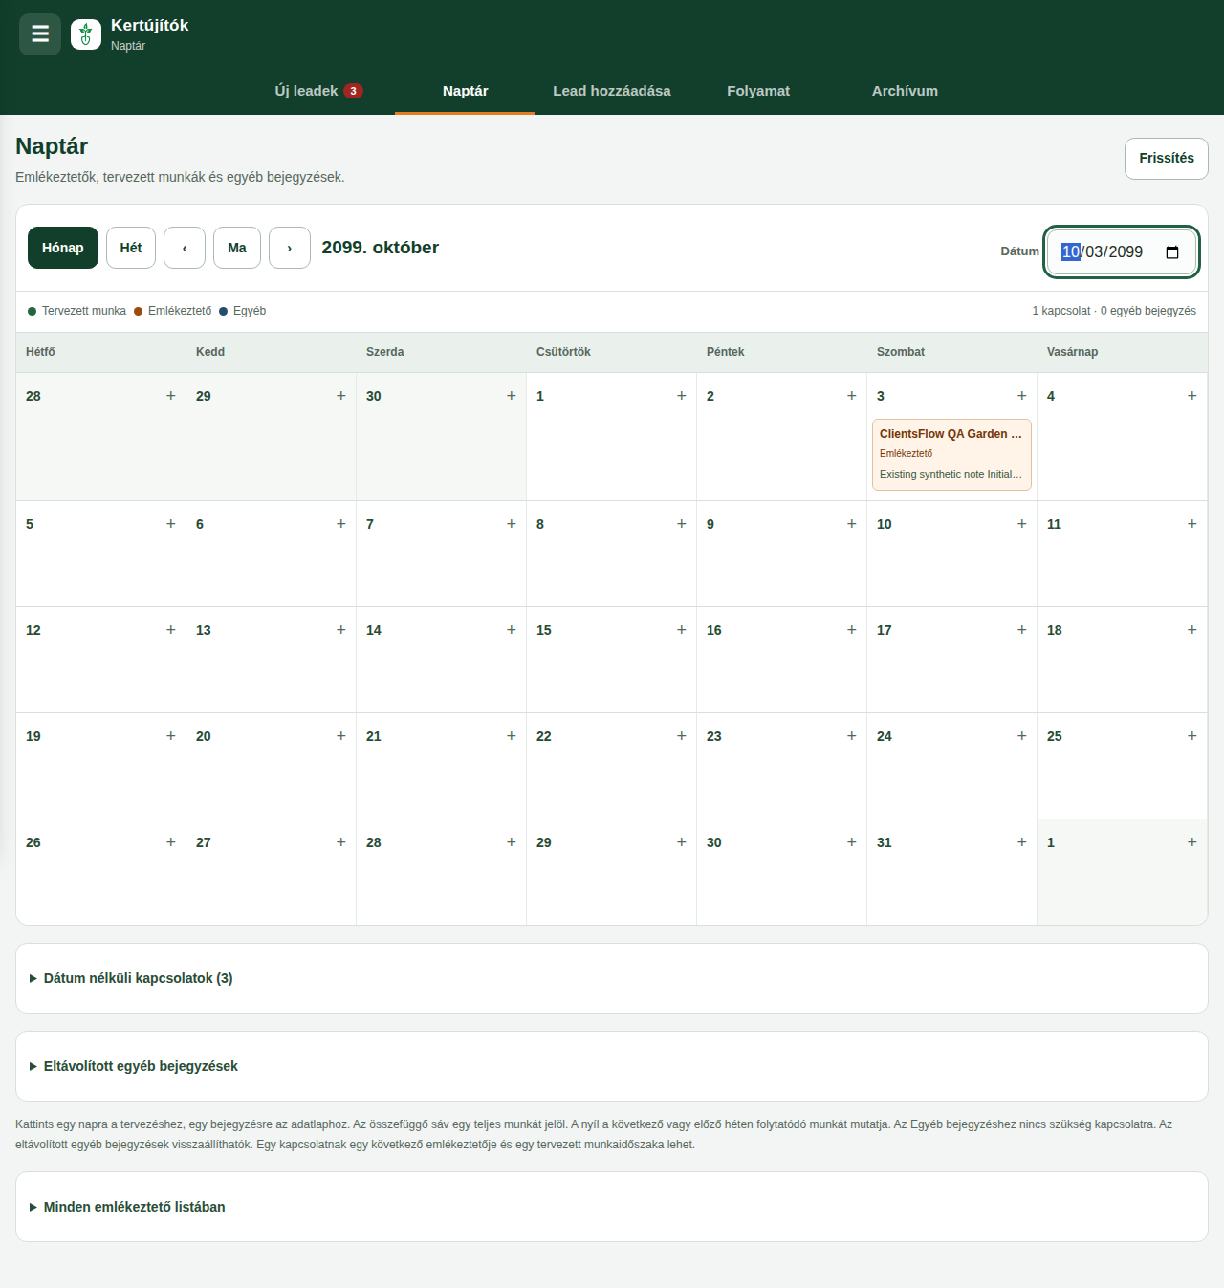Viewport: 1224px width, 1288px height.
Task: Open the date picker calendar icon
Action: coord(1172,252)
